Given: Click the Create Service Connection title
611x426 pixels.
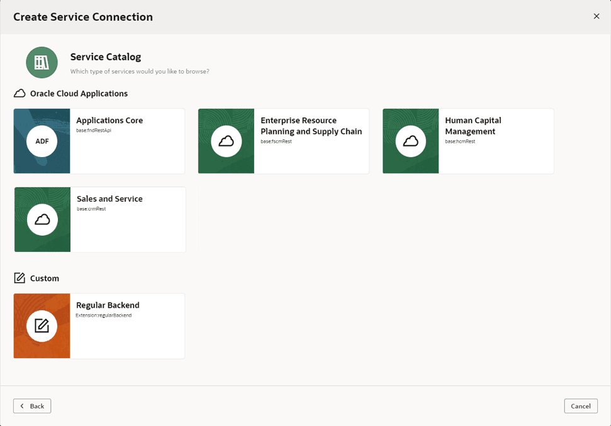Looking at the screenshot, I should 83,17.
